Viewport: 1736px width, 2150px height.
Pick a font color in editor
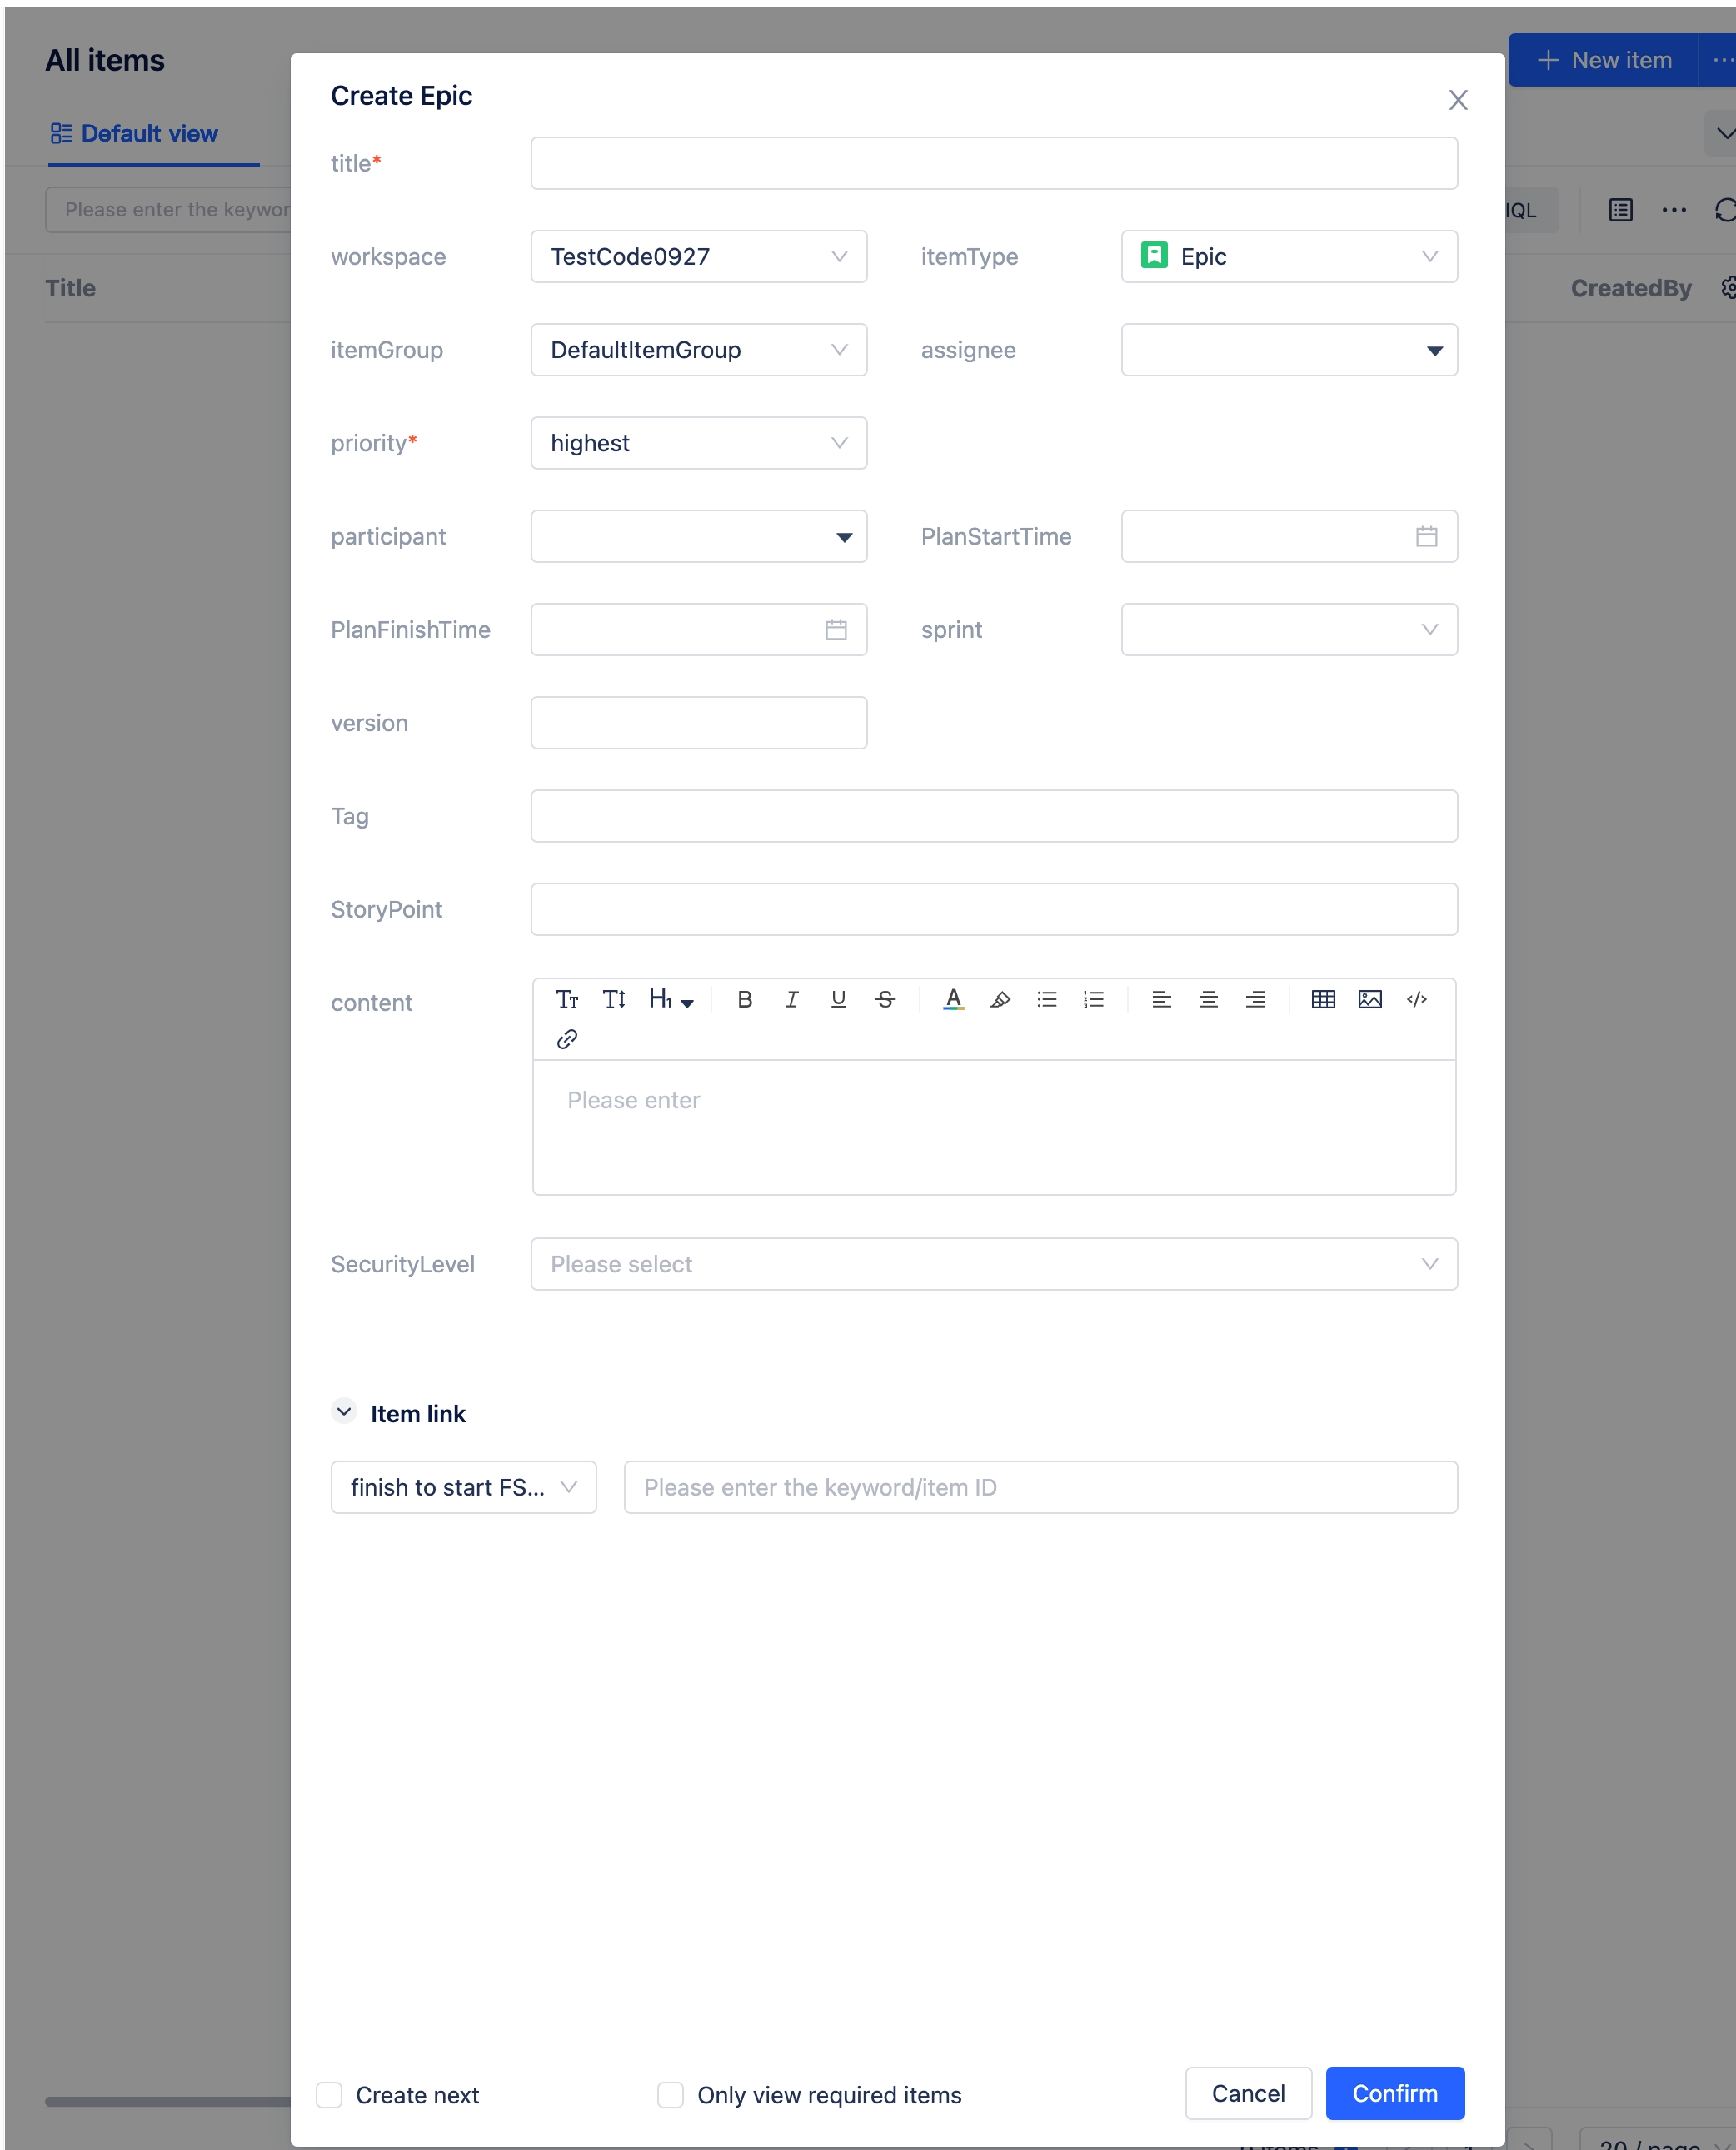click(x=953, y=998)
